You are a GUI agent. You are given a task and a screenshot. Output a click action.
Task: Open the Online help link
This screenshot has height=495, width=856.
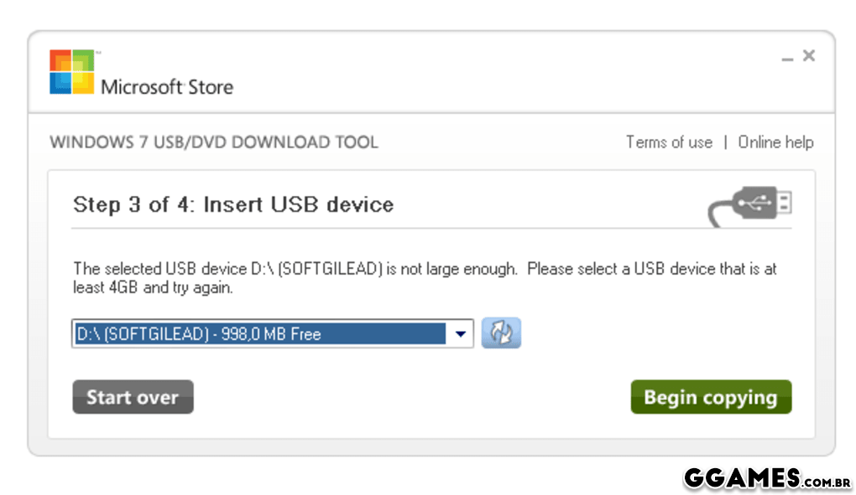click(775, 142)
